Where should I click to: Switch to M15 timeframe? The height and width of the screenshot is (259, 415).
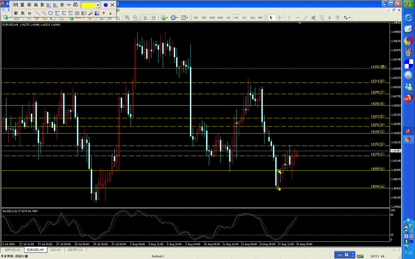pos(212,18)
